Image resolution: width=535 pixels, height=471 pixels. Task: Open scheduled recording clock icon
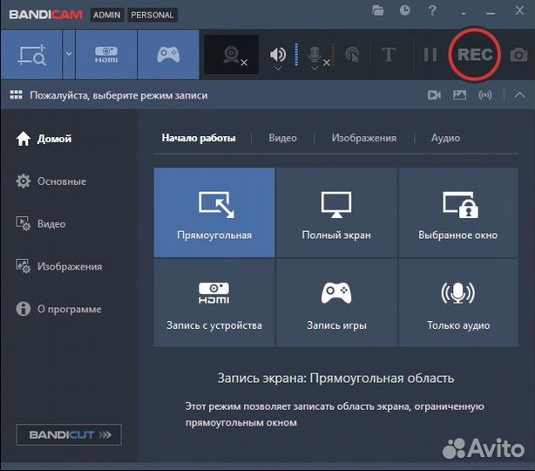point(404,10)
